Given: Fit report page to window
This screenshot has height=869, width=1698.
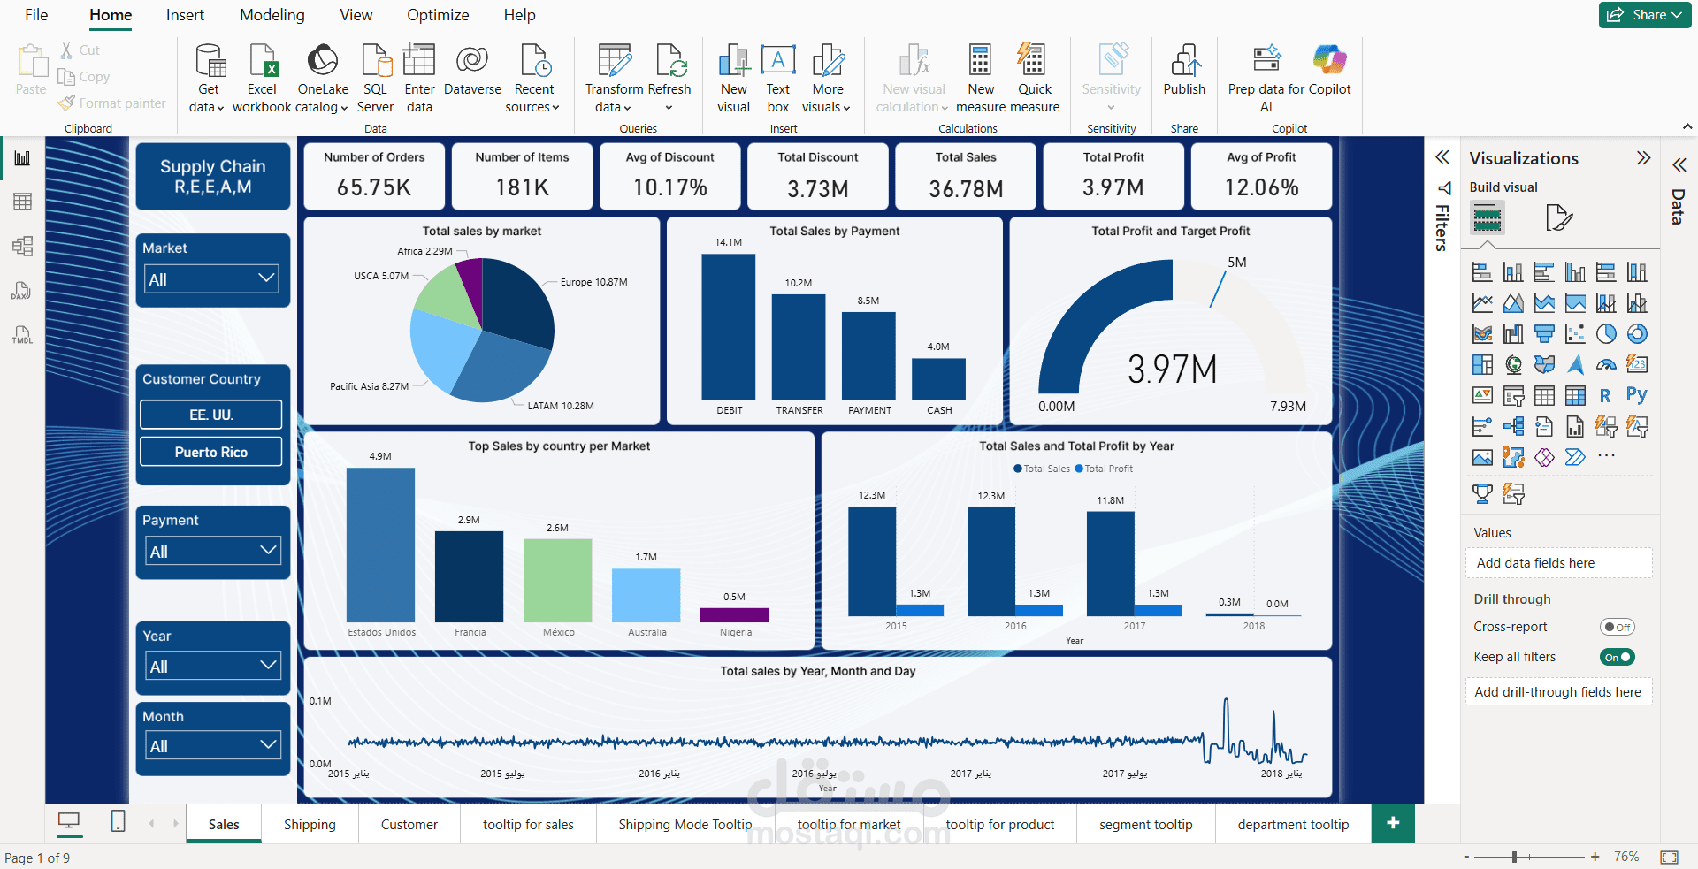Looking at the screenshot, I should (x=1670, y=857).
